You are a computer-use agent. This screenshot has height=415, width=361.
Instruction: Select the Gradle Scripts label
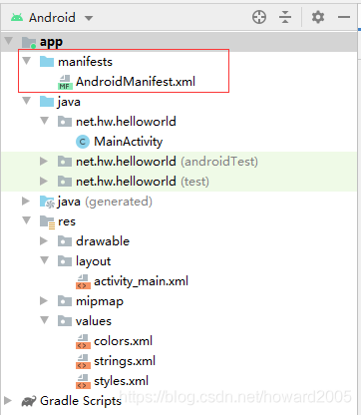click(x=81, y=401)
